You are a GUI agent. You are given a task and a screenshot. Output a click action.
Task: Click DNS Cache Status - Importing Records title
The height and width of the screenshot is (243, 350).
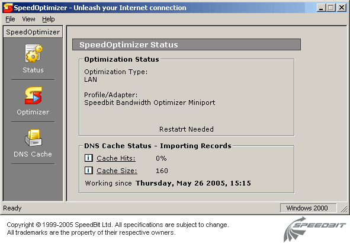158,146
